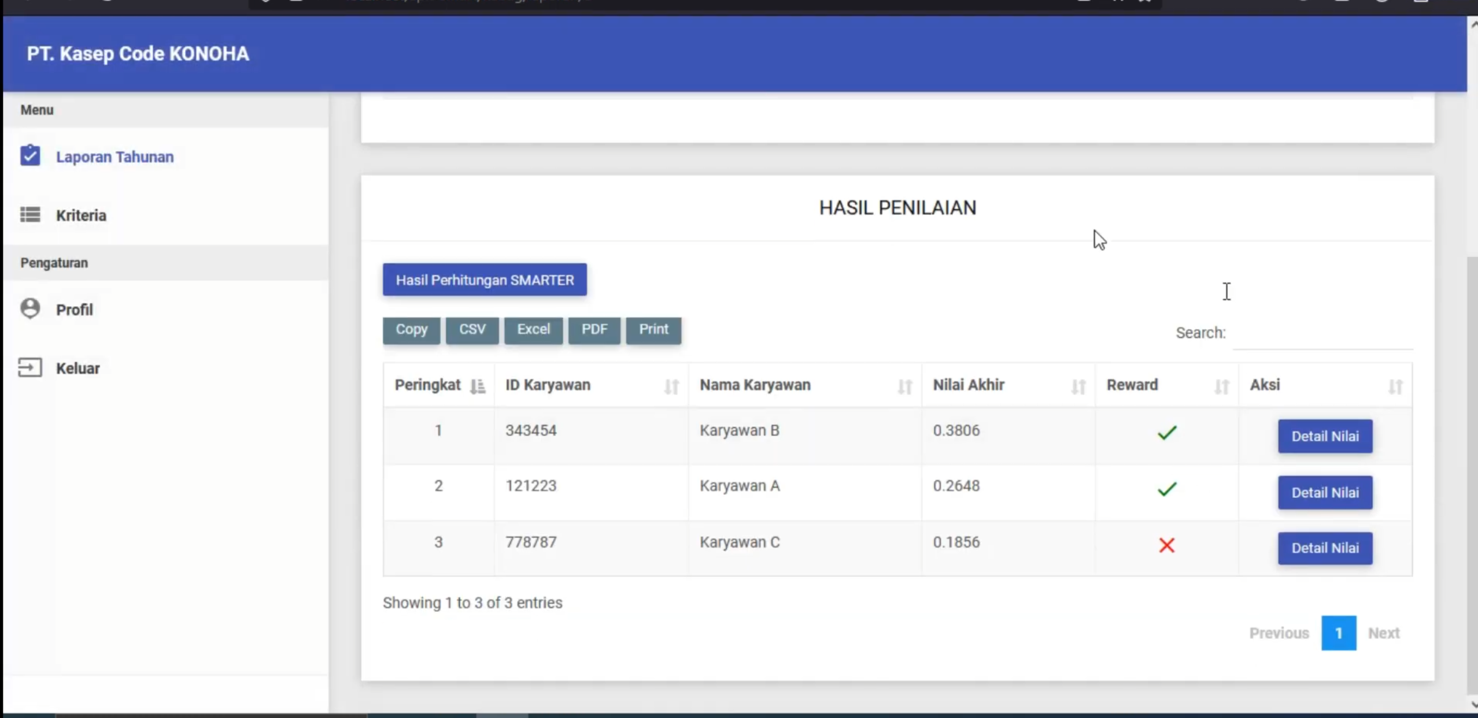Image resolution: width=1478 pixels, height=718 pixels.
Task: Export table to Excel
Action: 533,330
